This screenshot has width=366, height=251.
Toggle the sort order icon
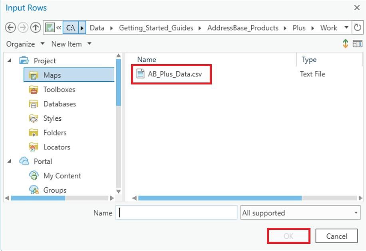tap(346, 43)
